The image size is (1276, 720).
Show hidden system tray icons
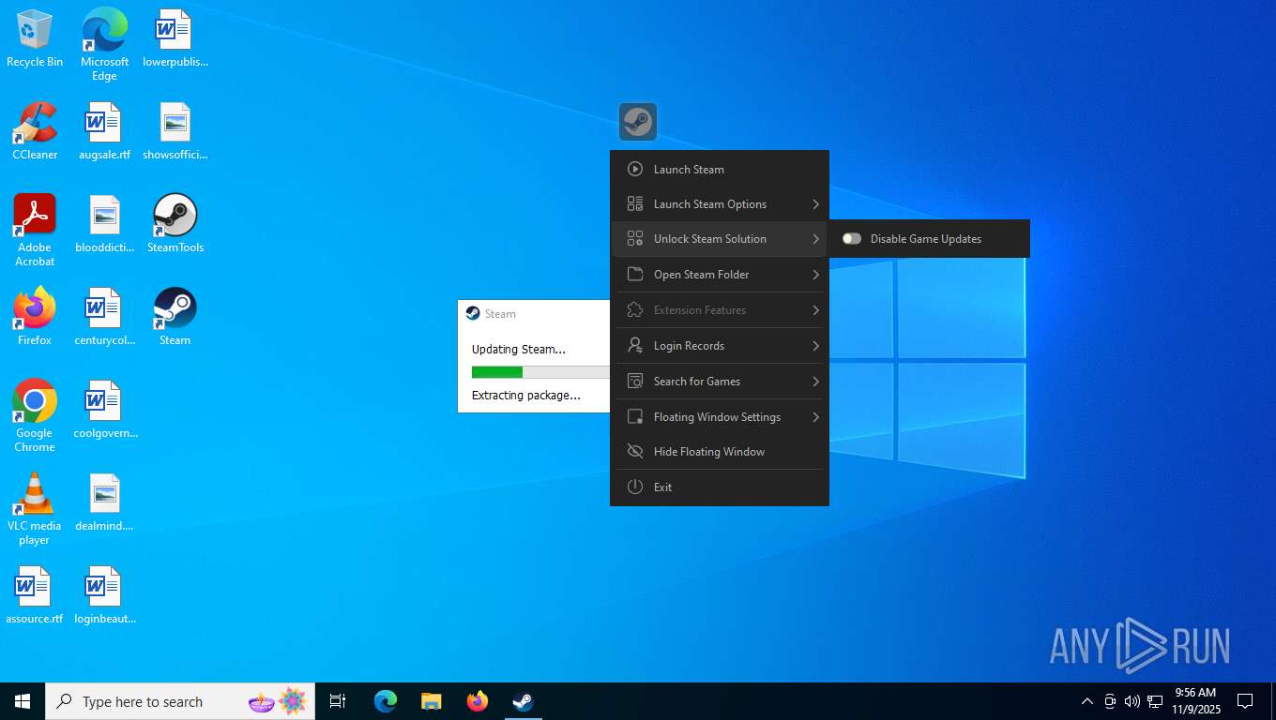pyautogui.click(x=1087, y=701)
